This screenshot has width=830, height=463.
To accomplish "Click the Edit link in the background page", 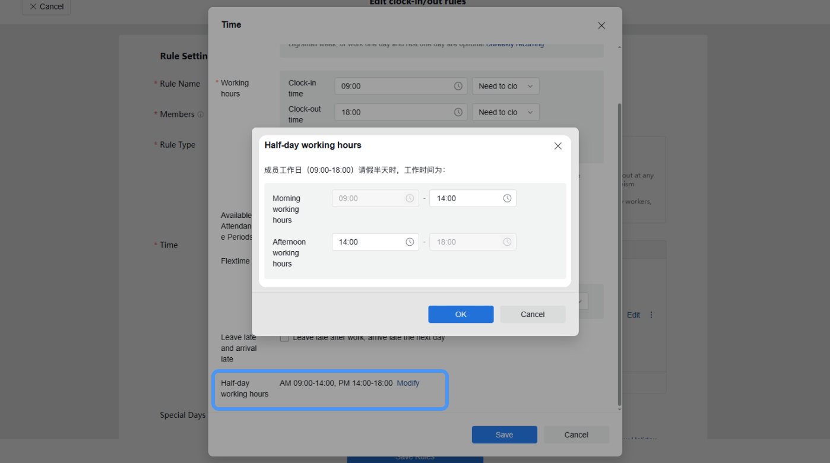I will tap(633, 315).
